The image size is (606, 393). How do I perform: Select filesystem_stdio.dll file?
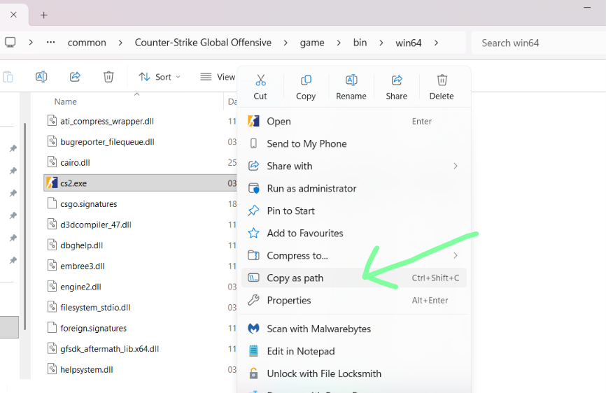pyautogui.click(x=95, y=308)
